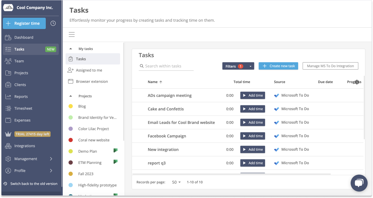Click the Cool Company logo
This screenshot has height=198, width=373.
tap(8, 8)
